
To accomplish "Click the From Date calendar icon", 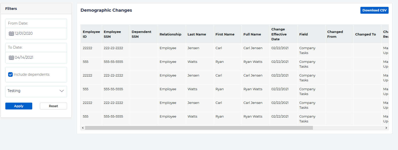I will 11,33.
